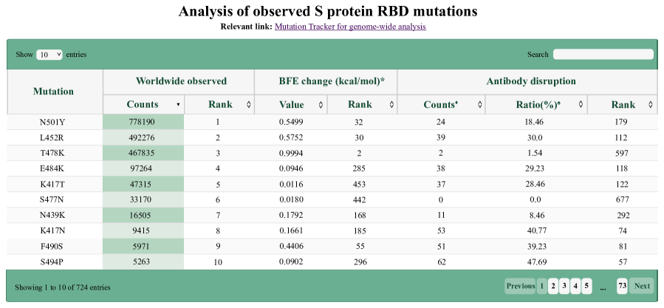Click sort arrows for BFE Rank column
This screenshot has height=308, width=664.
391,105
